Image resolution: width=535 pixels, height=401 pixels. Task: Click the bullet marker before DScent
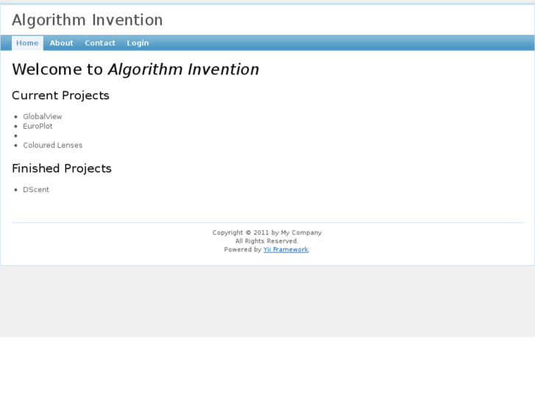(x=16, y=190)
